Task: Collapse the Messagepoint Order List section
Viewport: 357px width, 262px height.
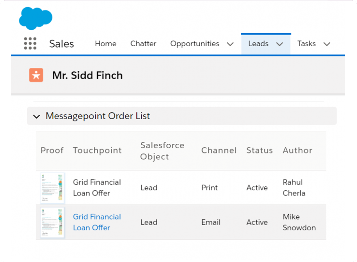Action: point(36,116)
